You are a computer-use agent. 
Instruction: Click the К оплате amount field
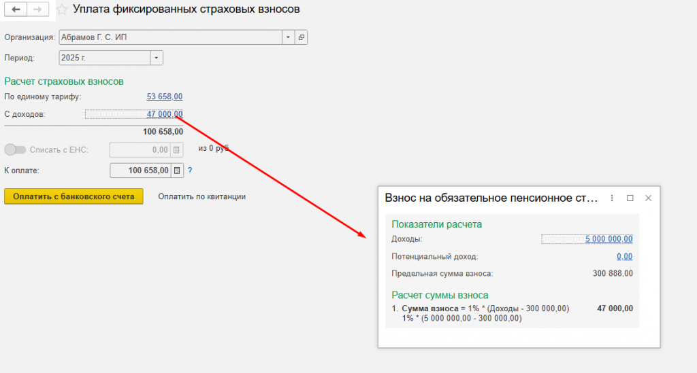[140, 171]
